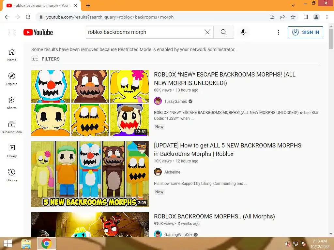Click the page vertical scrollbar thumb

[x=331, y=39]
